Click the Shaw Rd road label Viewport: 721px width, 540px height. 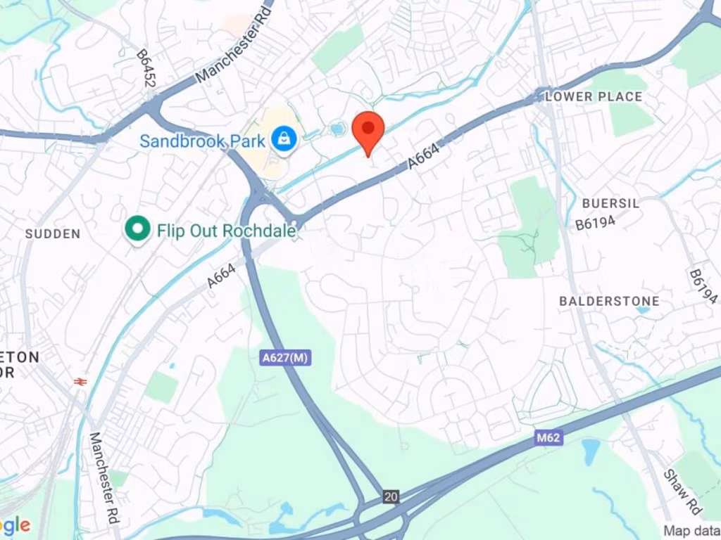(683, 492)
